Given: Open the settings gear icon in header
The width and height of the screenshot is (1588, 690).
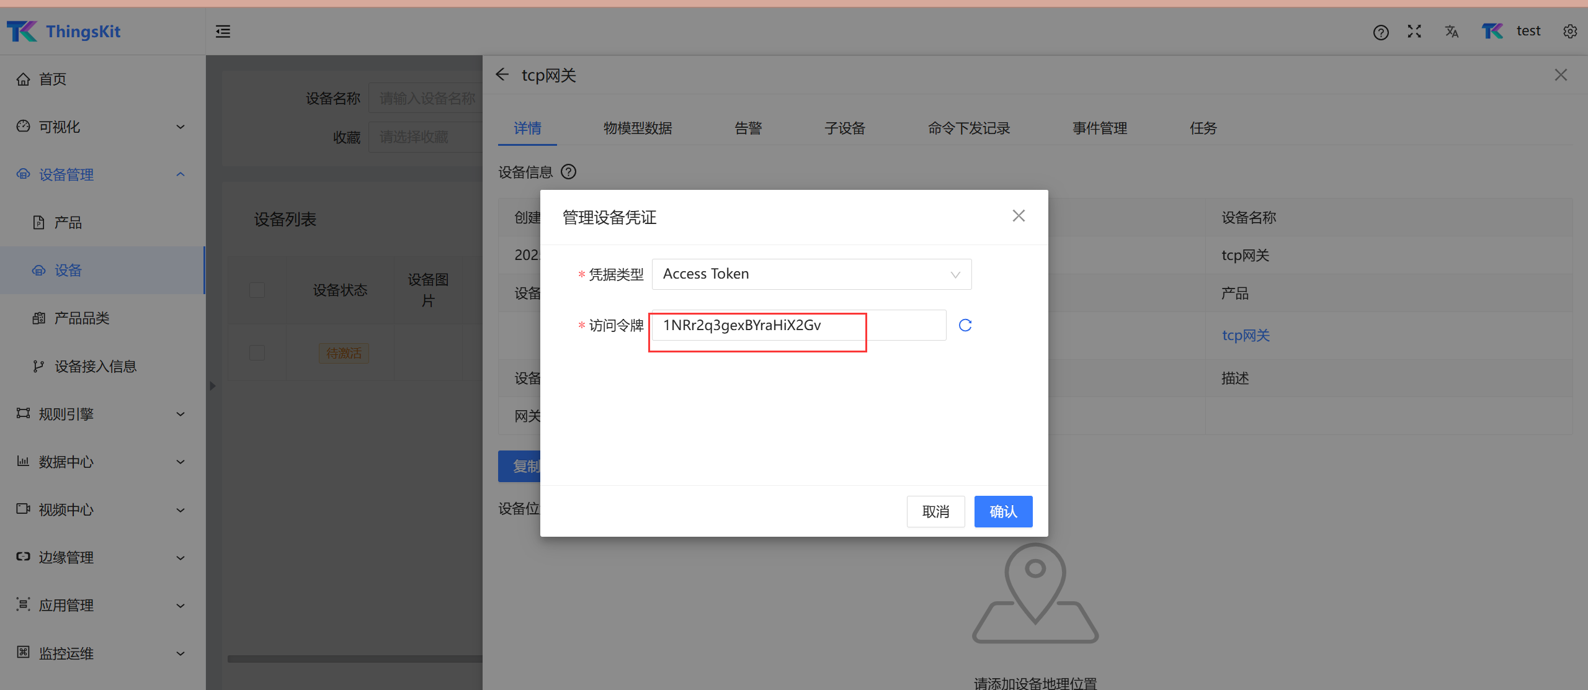Looking at the screenshot, I should pyautogui.click(x=1570, y=32).
